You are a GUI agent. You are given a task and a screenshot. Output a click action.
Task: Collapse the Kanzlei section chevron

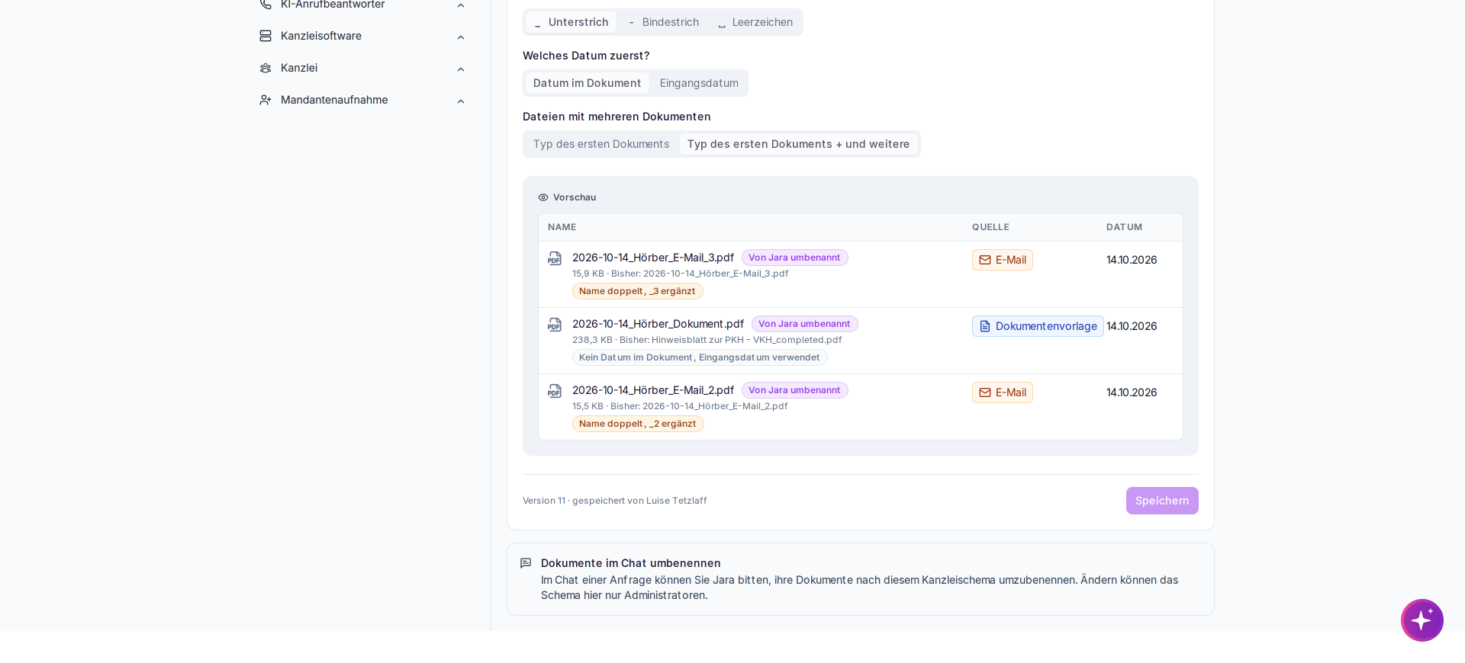point(461,69)
